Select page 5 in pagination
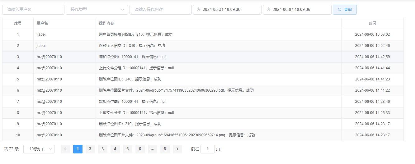The height and width of the screenshot is (164, 415). click(127, 149)
